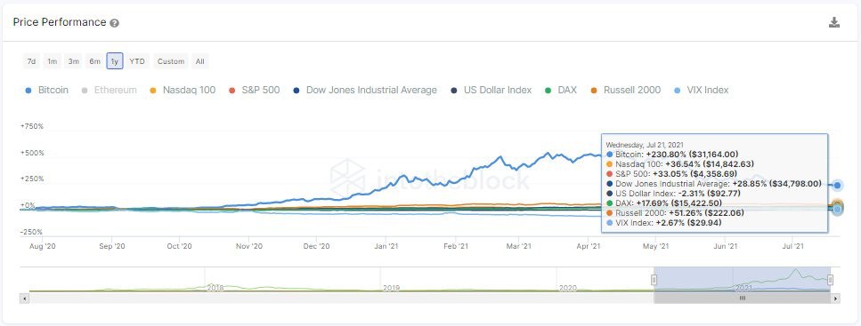Open the Price Performance help tooltip icon
This screenshot has width=861, height=326.
tap(114, 23)
